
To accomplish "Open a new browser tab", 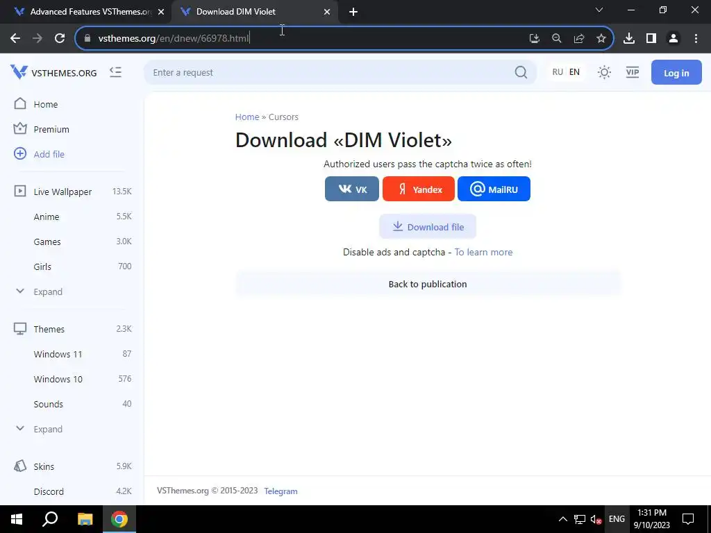I will pyautogui.click(x=353, y=12).
